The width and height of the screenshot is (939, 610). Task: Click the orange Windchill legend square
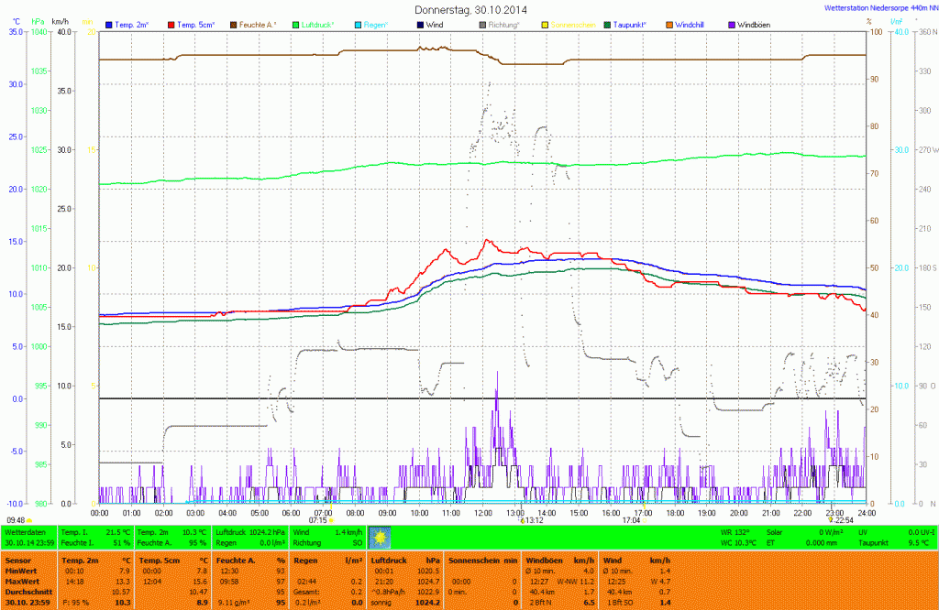[x=669, y=23]
